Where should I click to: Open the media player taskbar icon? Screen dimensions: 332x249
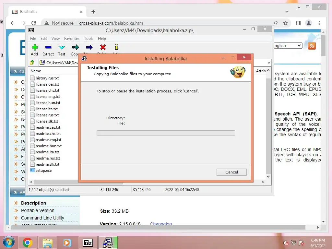tap(67, 243)
